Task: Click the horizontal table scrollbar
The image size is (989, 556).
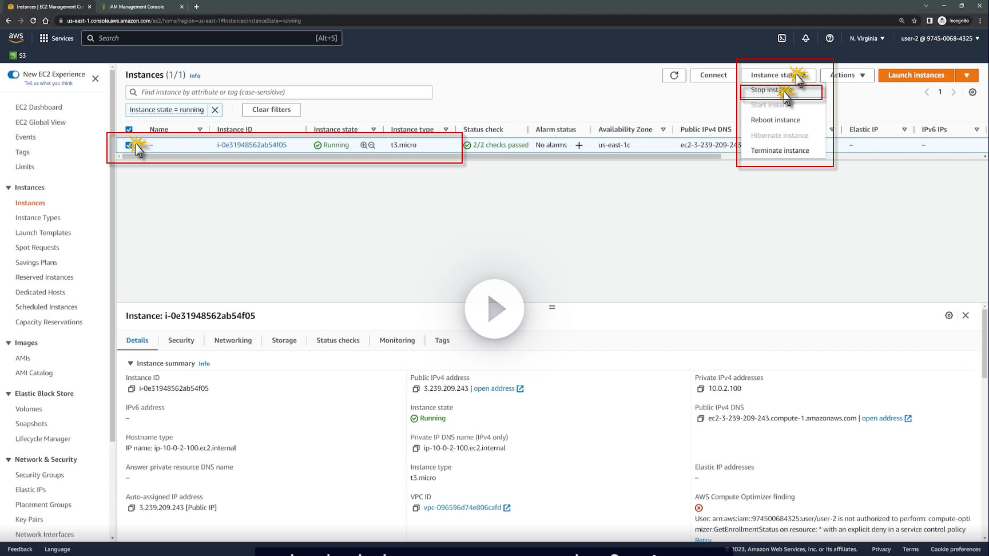Action: (421, 156)
